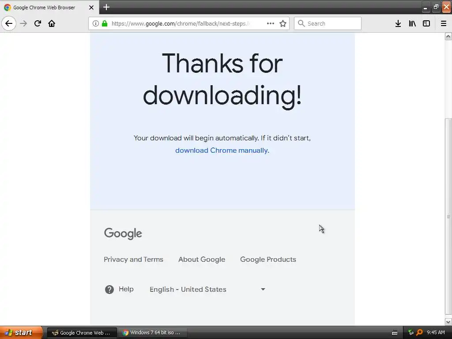This screenshot has height=339, width=452.
Task: Toggle the sidebar view icon
Action: (426, 23)
